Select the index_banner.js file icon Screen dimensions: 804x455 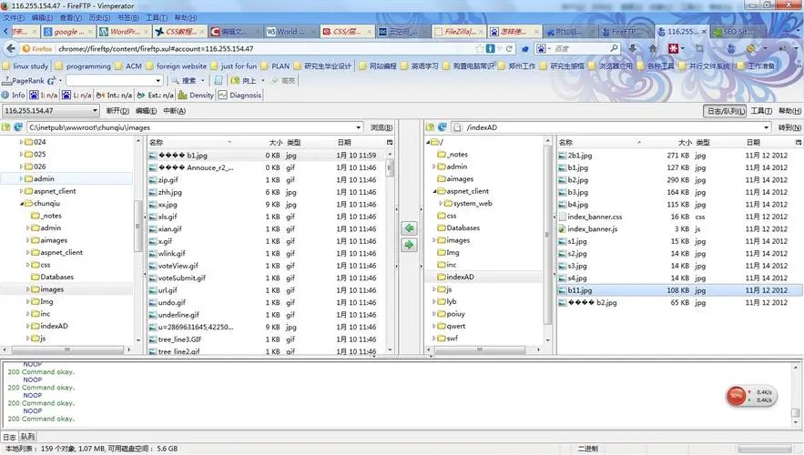click(563, 229)
